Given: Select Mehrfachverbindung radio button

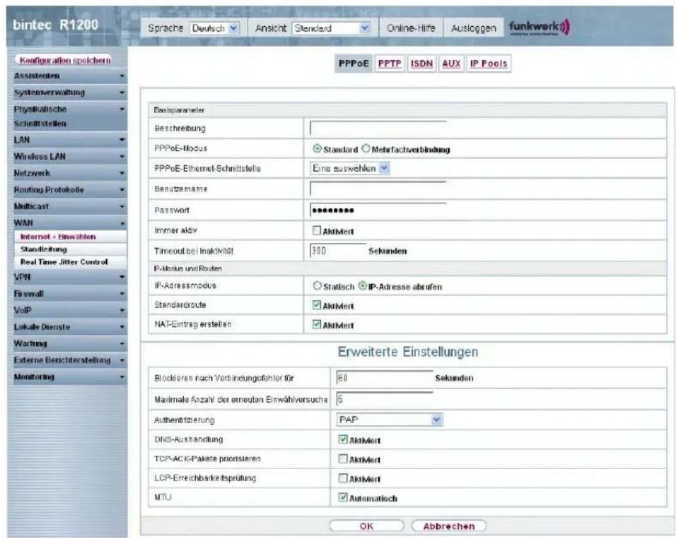Looking at the screenshot, I should pos(366,149).
